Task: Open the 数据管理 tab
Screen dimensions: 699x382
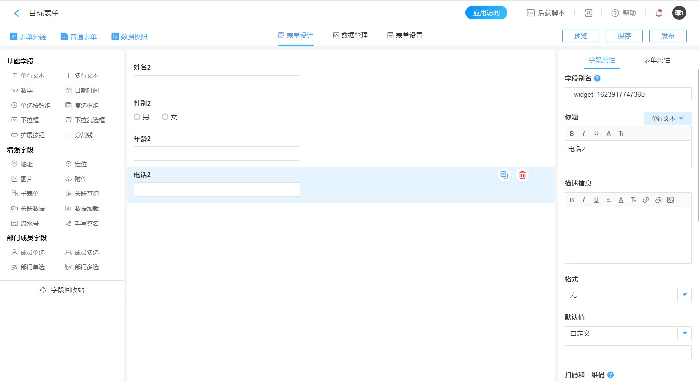Action: click(350, 36)
